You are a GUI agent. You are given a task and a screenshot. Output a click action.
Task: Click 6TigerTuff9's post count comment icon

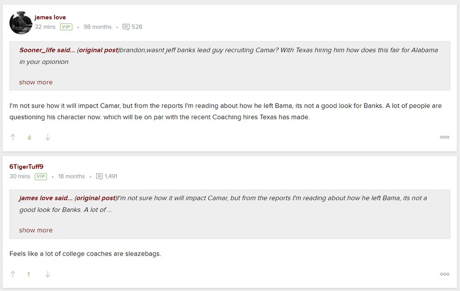coord(99,176)
